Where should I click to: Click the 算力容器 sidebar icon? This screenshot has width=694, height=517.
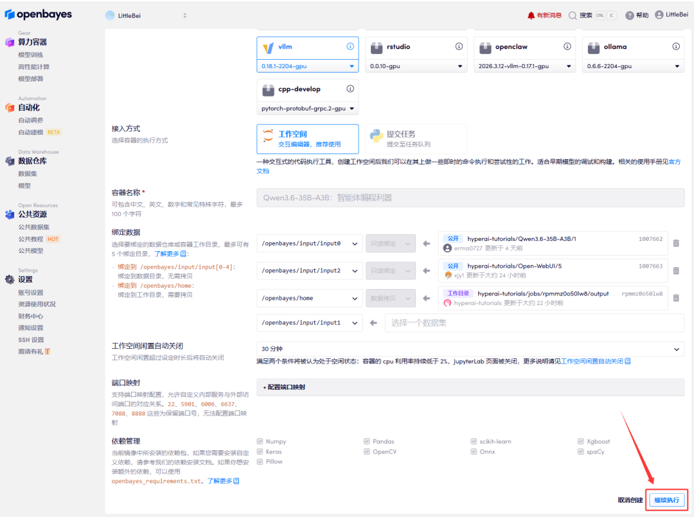point(10,42)
